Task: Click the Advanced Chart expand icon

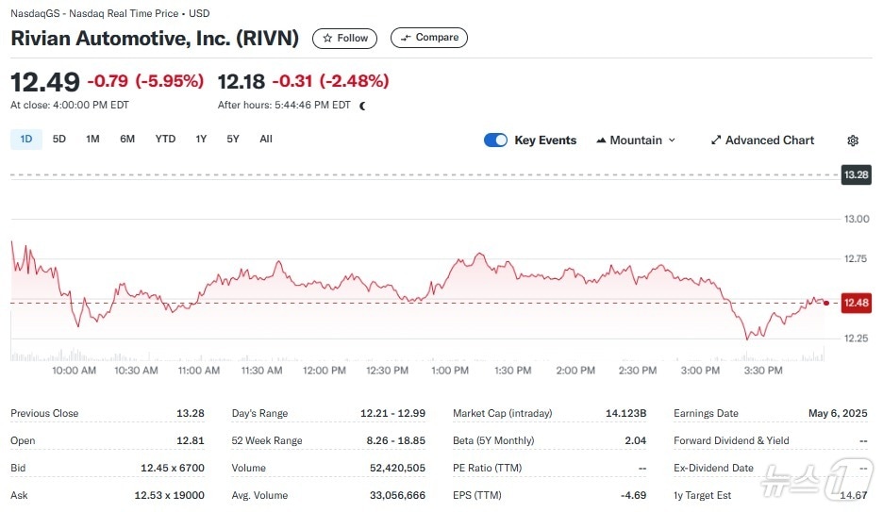Action: click(x=716, y=140)
